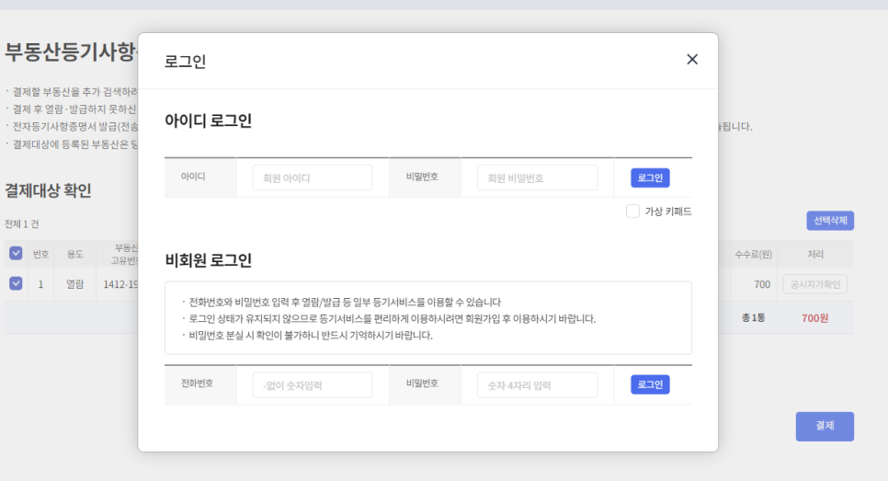
Task: Click the red 700원 total amount
Action: [x=814, y=318]
